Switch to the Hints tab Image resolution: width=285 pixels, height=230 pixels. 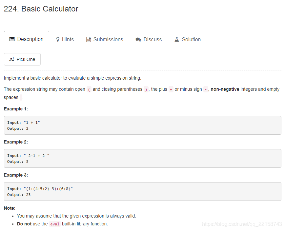click(x=65, y=39)
